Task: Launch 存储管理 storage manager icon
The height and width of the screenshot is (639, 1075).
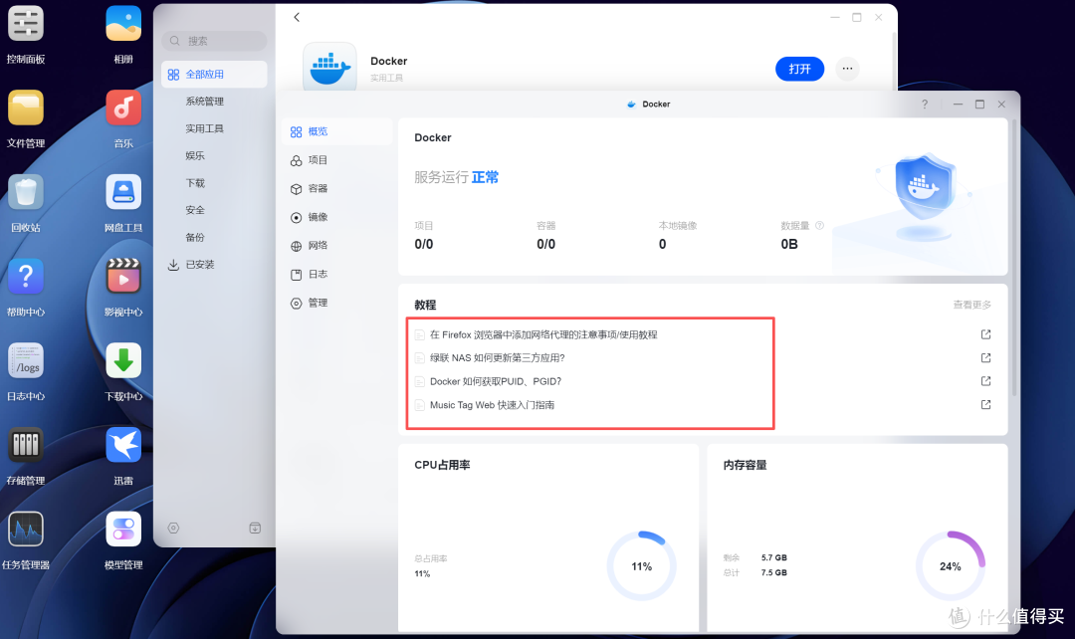Action: coord(25,446)
